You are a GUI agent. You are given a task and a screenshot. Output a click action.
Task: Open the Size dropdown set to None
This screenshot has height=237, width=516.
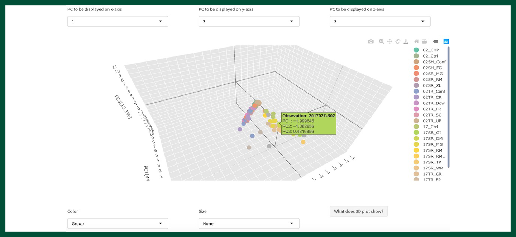[249, 224]
